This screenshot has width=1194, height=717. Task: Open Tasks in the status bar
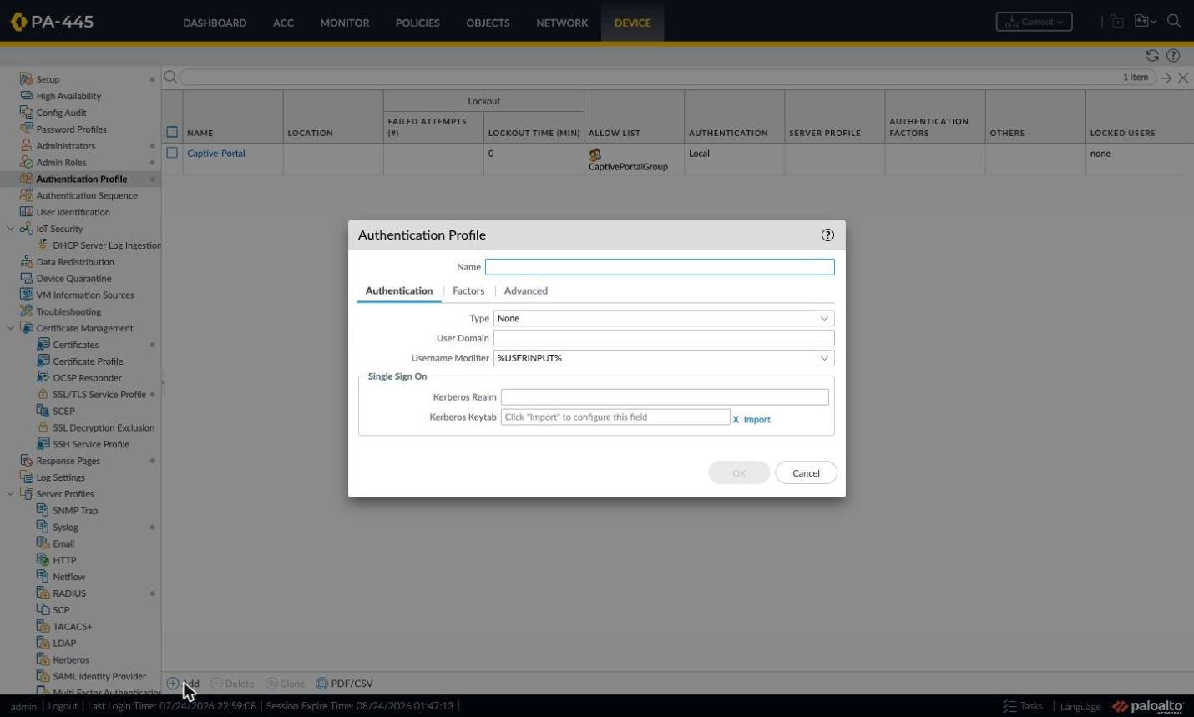pos(1023,706)
